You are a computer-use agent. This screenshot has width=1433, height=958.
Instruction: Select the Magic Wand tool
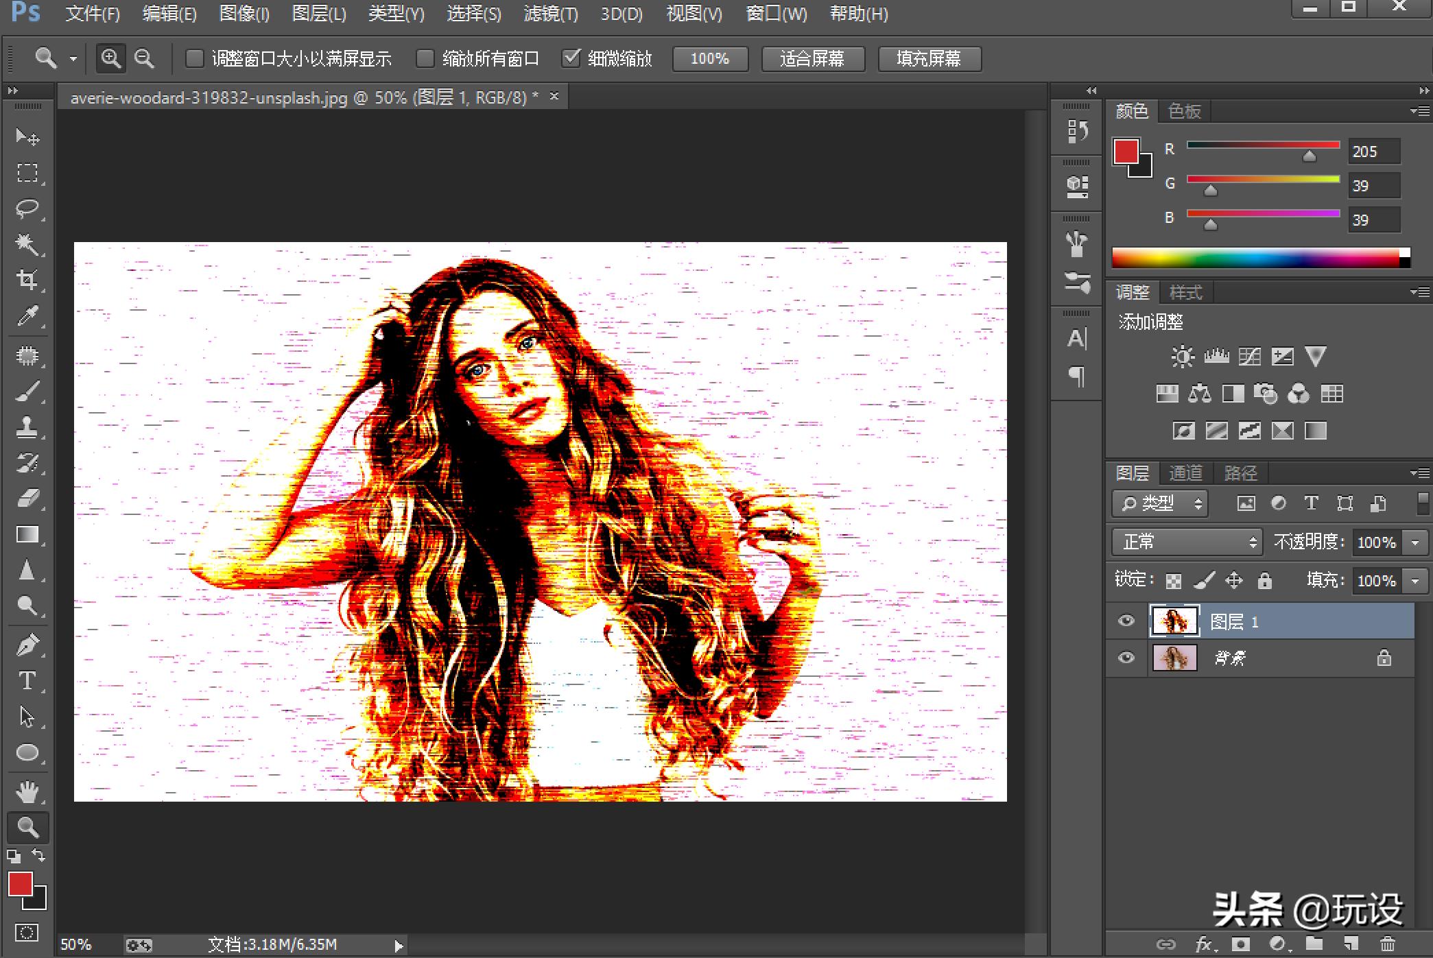pos(27,243)
